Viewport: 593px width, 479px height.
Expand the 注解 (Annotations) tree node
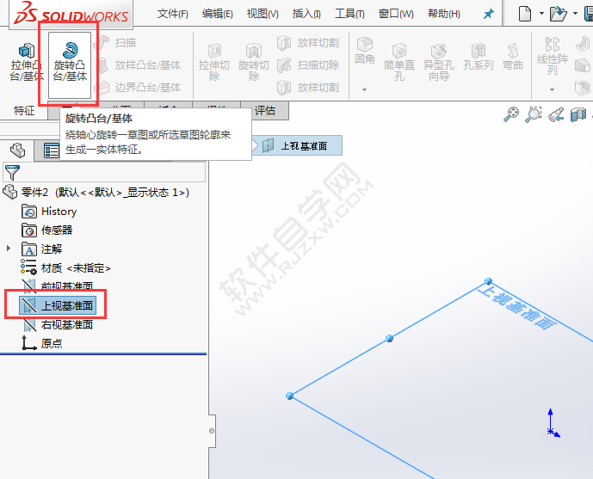(9, 249)
